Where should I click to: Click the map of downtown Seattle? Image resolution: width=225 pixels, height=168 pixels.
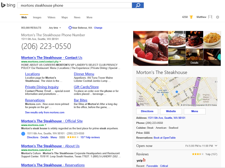177,92
